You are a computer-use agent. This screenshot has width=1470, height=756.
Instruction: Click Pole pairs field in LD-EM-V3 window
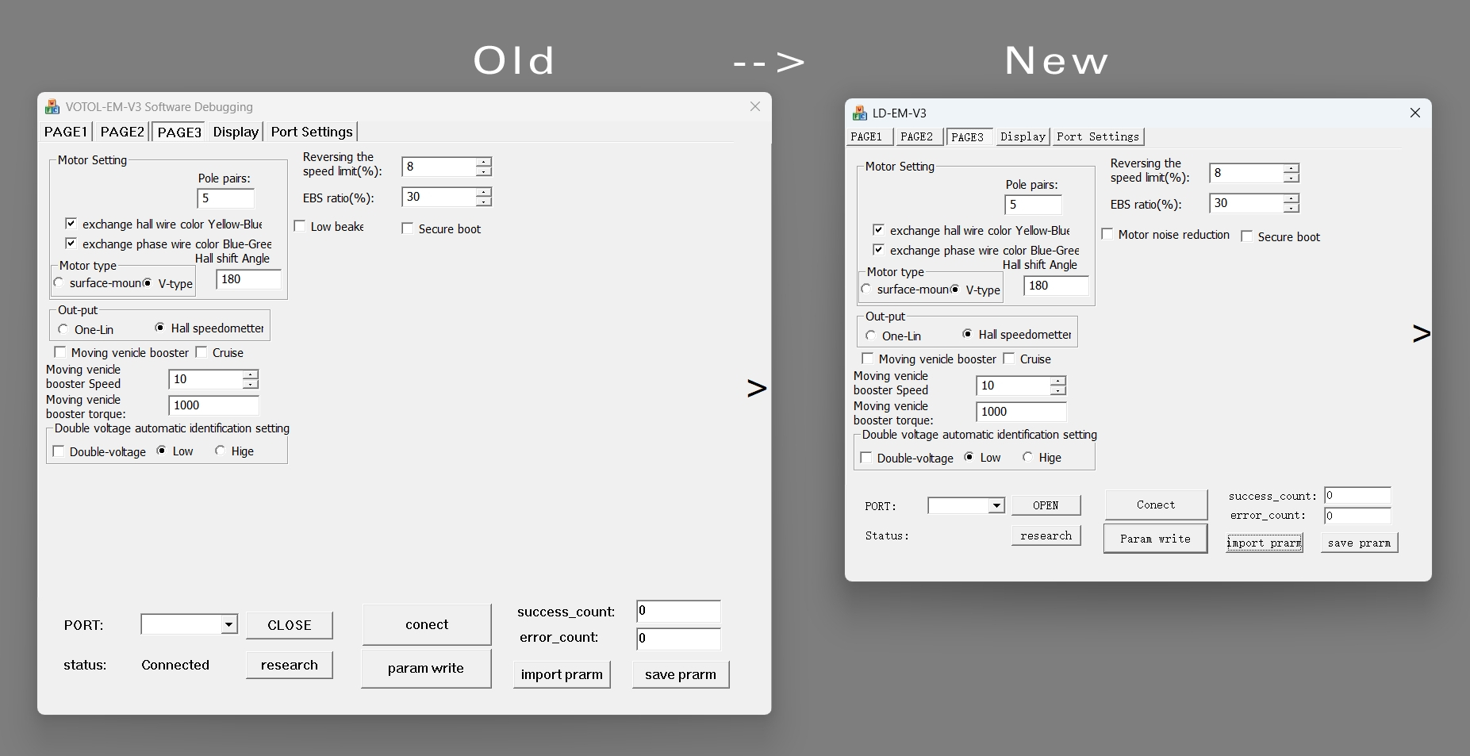(x=1034, y=205)
